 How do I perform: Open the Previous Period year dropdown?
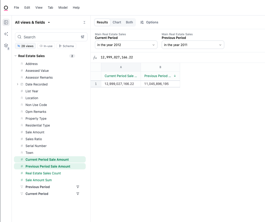pyautogui.click(x=193, y=45)
